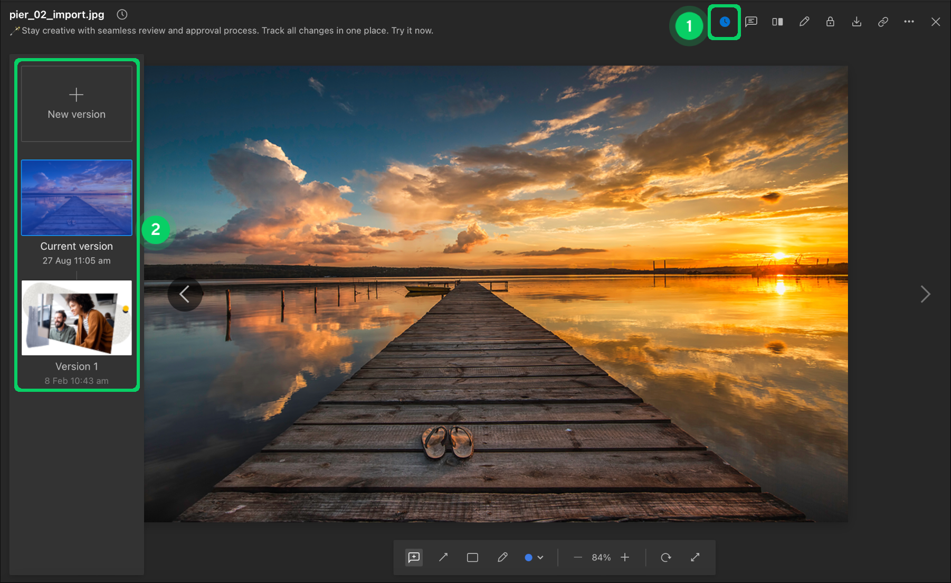Image resolution: width=951 pixels, height=583 pixels.
Task: Copy link using the chain icon
Action: 883,22
